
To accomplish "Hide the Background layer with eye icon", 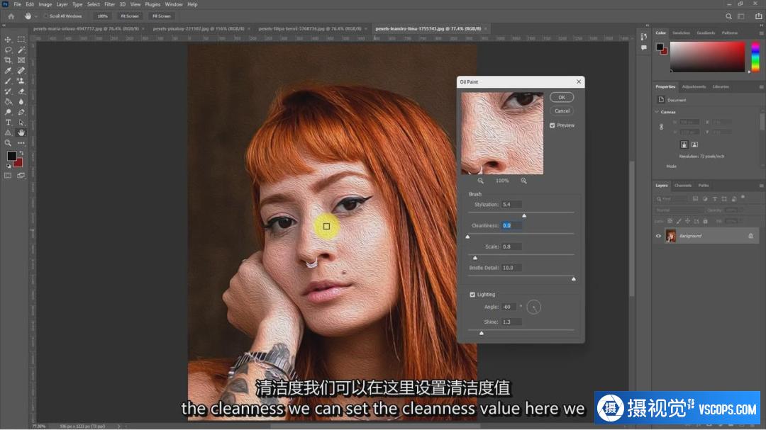I will pyautogui.click(x=658, y=236).
